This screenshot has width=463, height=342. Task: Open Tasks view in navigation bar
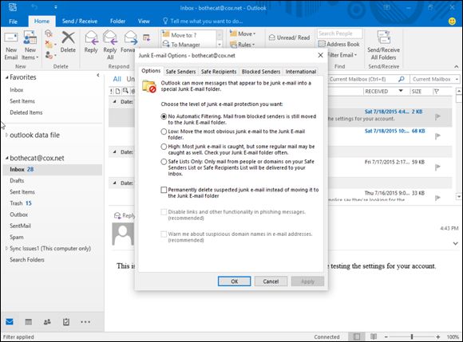[x=66, y=321]
